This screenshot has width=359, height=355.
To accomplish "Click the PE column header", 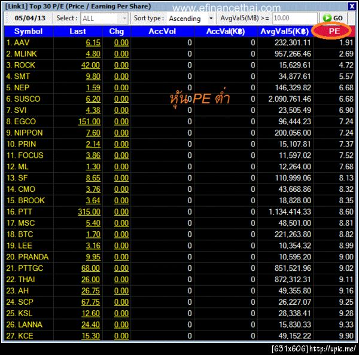I will tap(334, 31).
